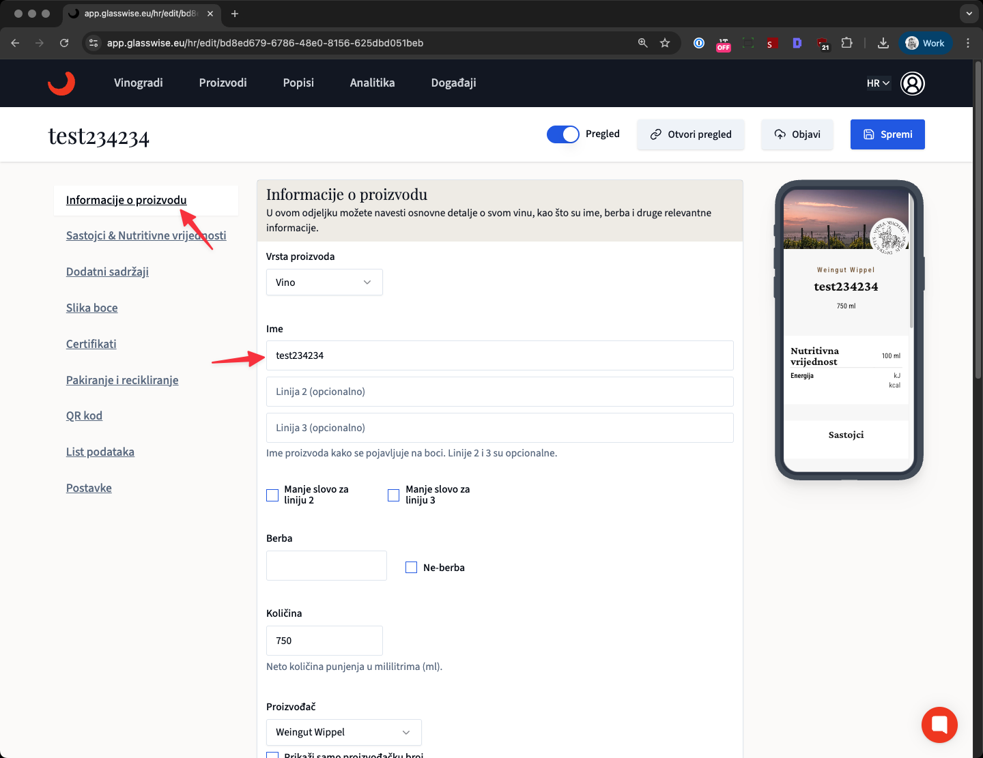
Task: Click the extension icon with badge 21
Action: 823,44
